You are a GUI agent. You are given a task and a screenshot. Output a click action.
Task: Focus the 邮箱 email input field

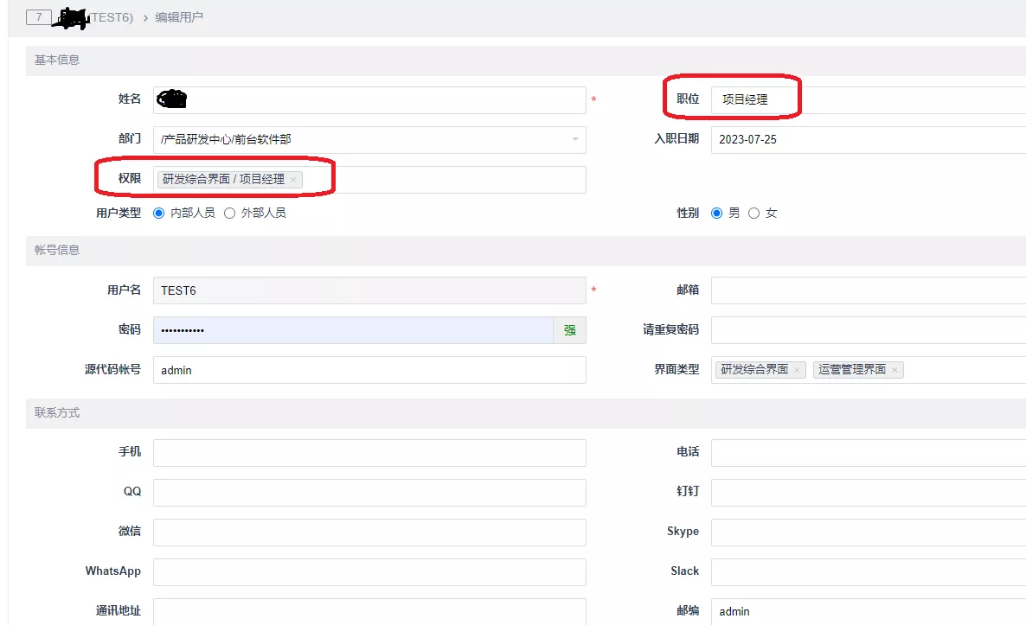tap(869, 290)
